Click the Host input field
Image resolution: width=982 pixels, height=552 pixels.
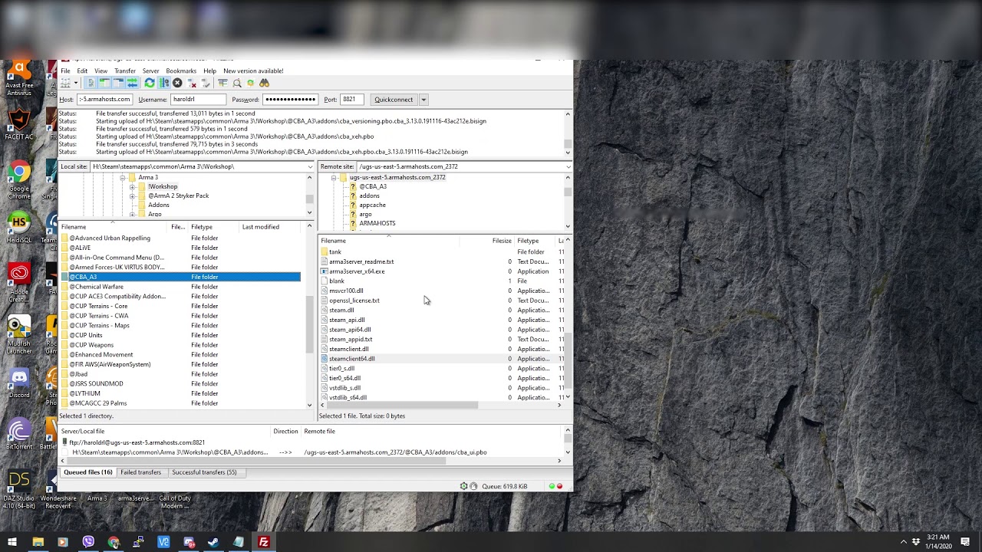click(104, 100)
